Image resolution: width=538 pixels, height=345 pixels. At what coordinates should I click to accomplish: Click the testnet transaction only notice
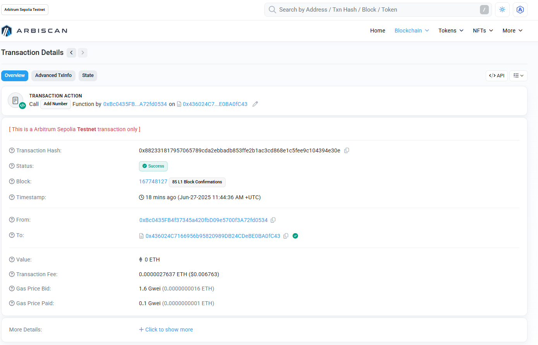tap(75, 129)
